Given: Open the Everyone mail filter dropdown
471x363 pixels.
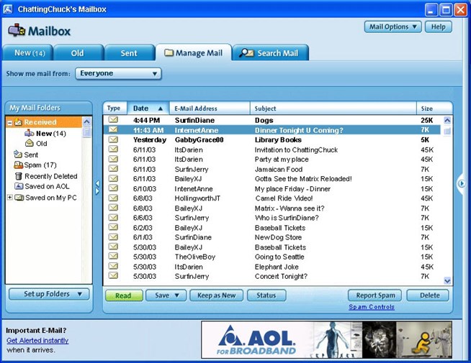Looking at the screenshot, I should point(118,73).
